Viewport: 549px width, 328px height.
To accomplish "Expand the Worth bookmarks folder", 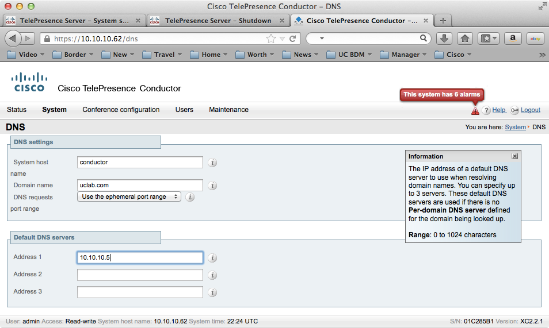I will (x=255, y=55).
